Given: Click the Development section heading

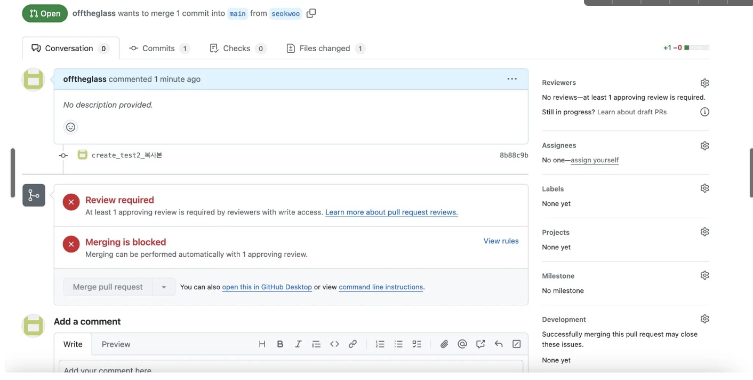Looking at the screenshot, I should coord(564,320).
